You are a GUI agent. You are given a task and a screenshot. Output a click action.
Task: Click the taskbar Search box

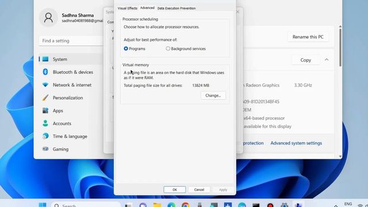(86, 205)
